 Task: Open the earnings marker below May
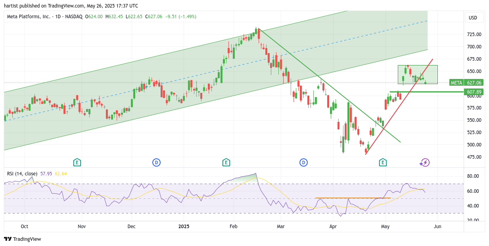coord(383,162)
